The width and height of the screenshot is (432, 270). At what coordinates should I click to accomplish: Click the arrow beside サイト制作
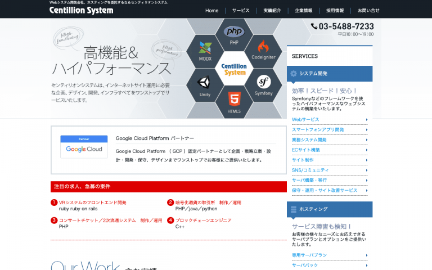(x=367, y=160)
